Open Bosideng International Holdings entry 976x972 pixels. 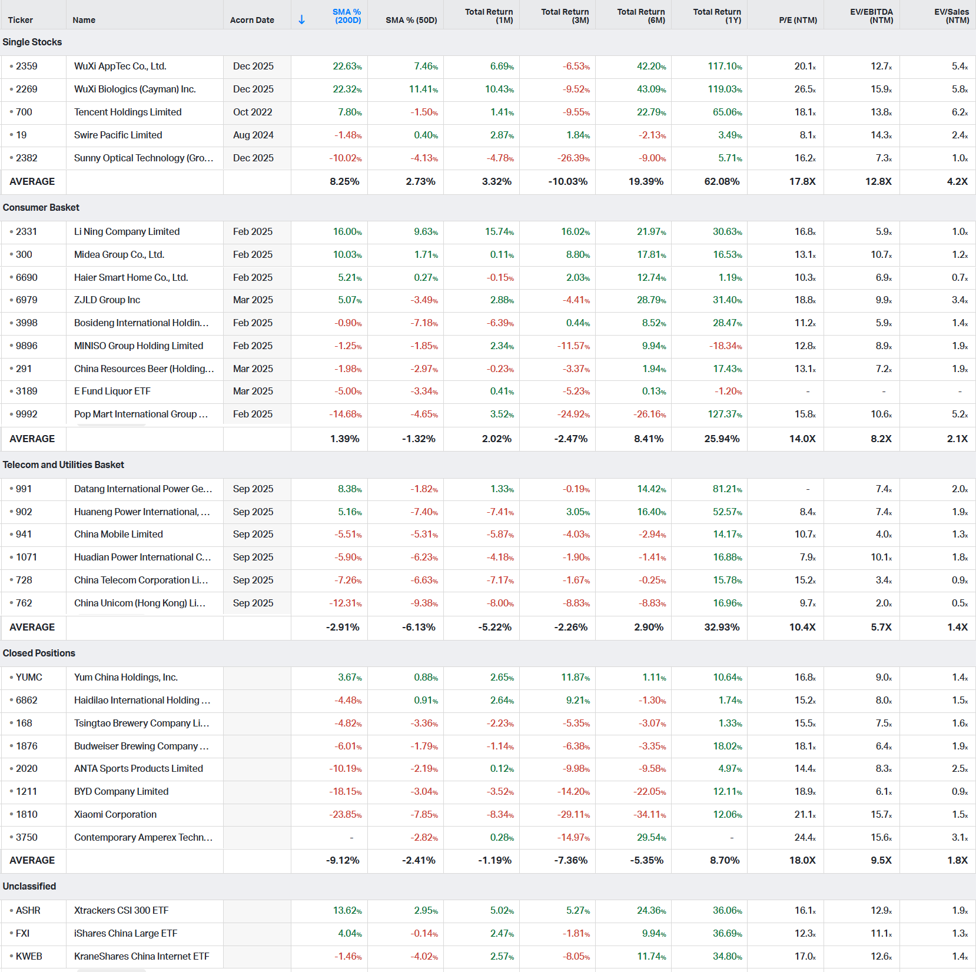click(141, 323)
